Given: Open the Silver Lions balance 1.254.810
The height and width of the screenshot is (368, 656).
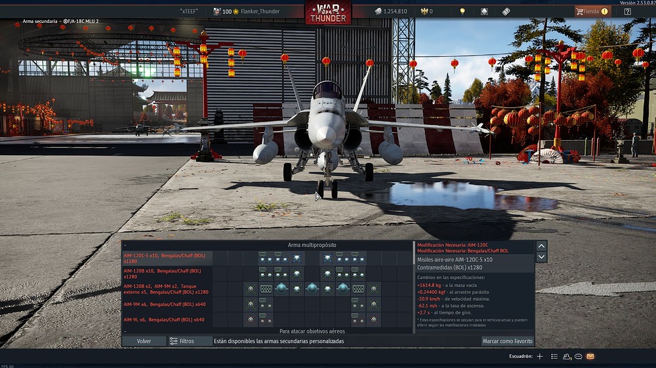Looking at the screenshot, I should click(390, 11).
